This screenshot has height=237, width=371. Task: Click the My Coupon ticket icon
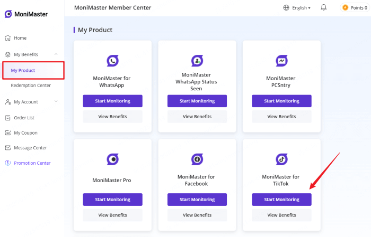[8, 133]
